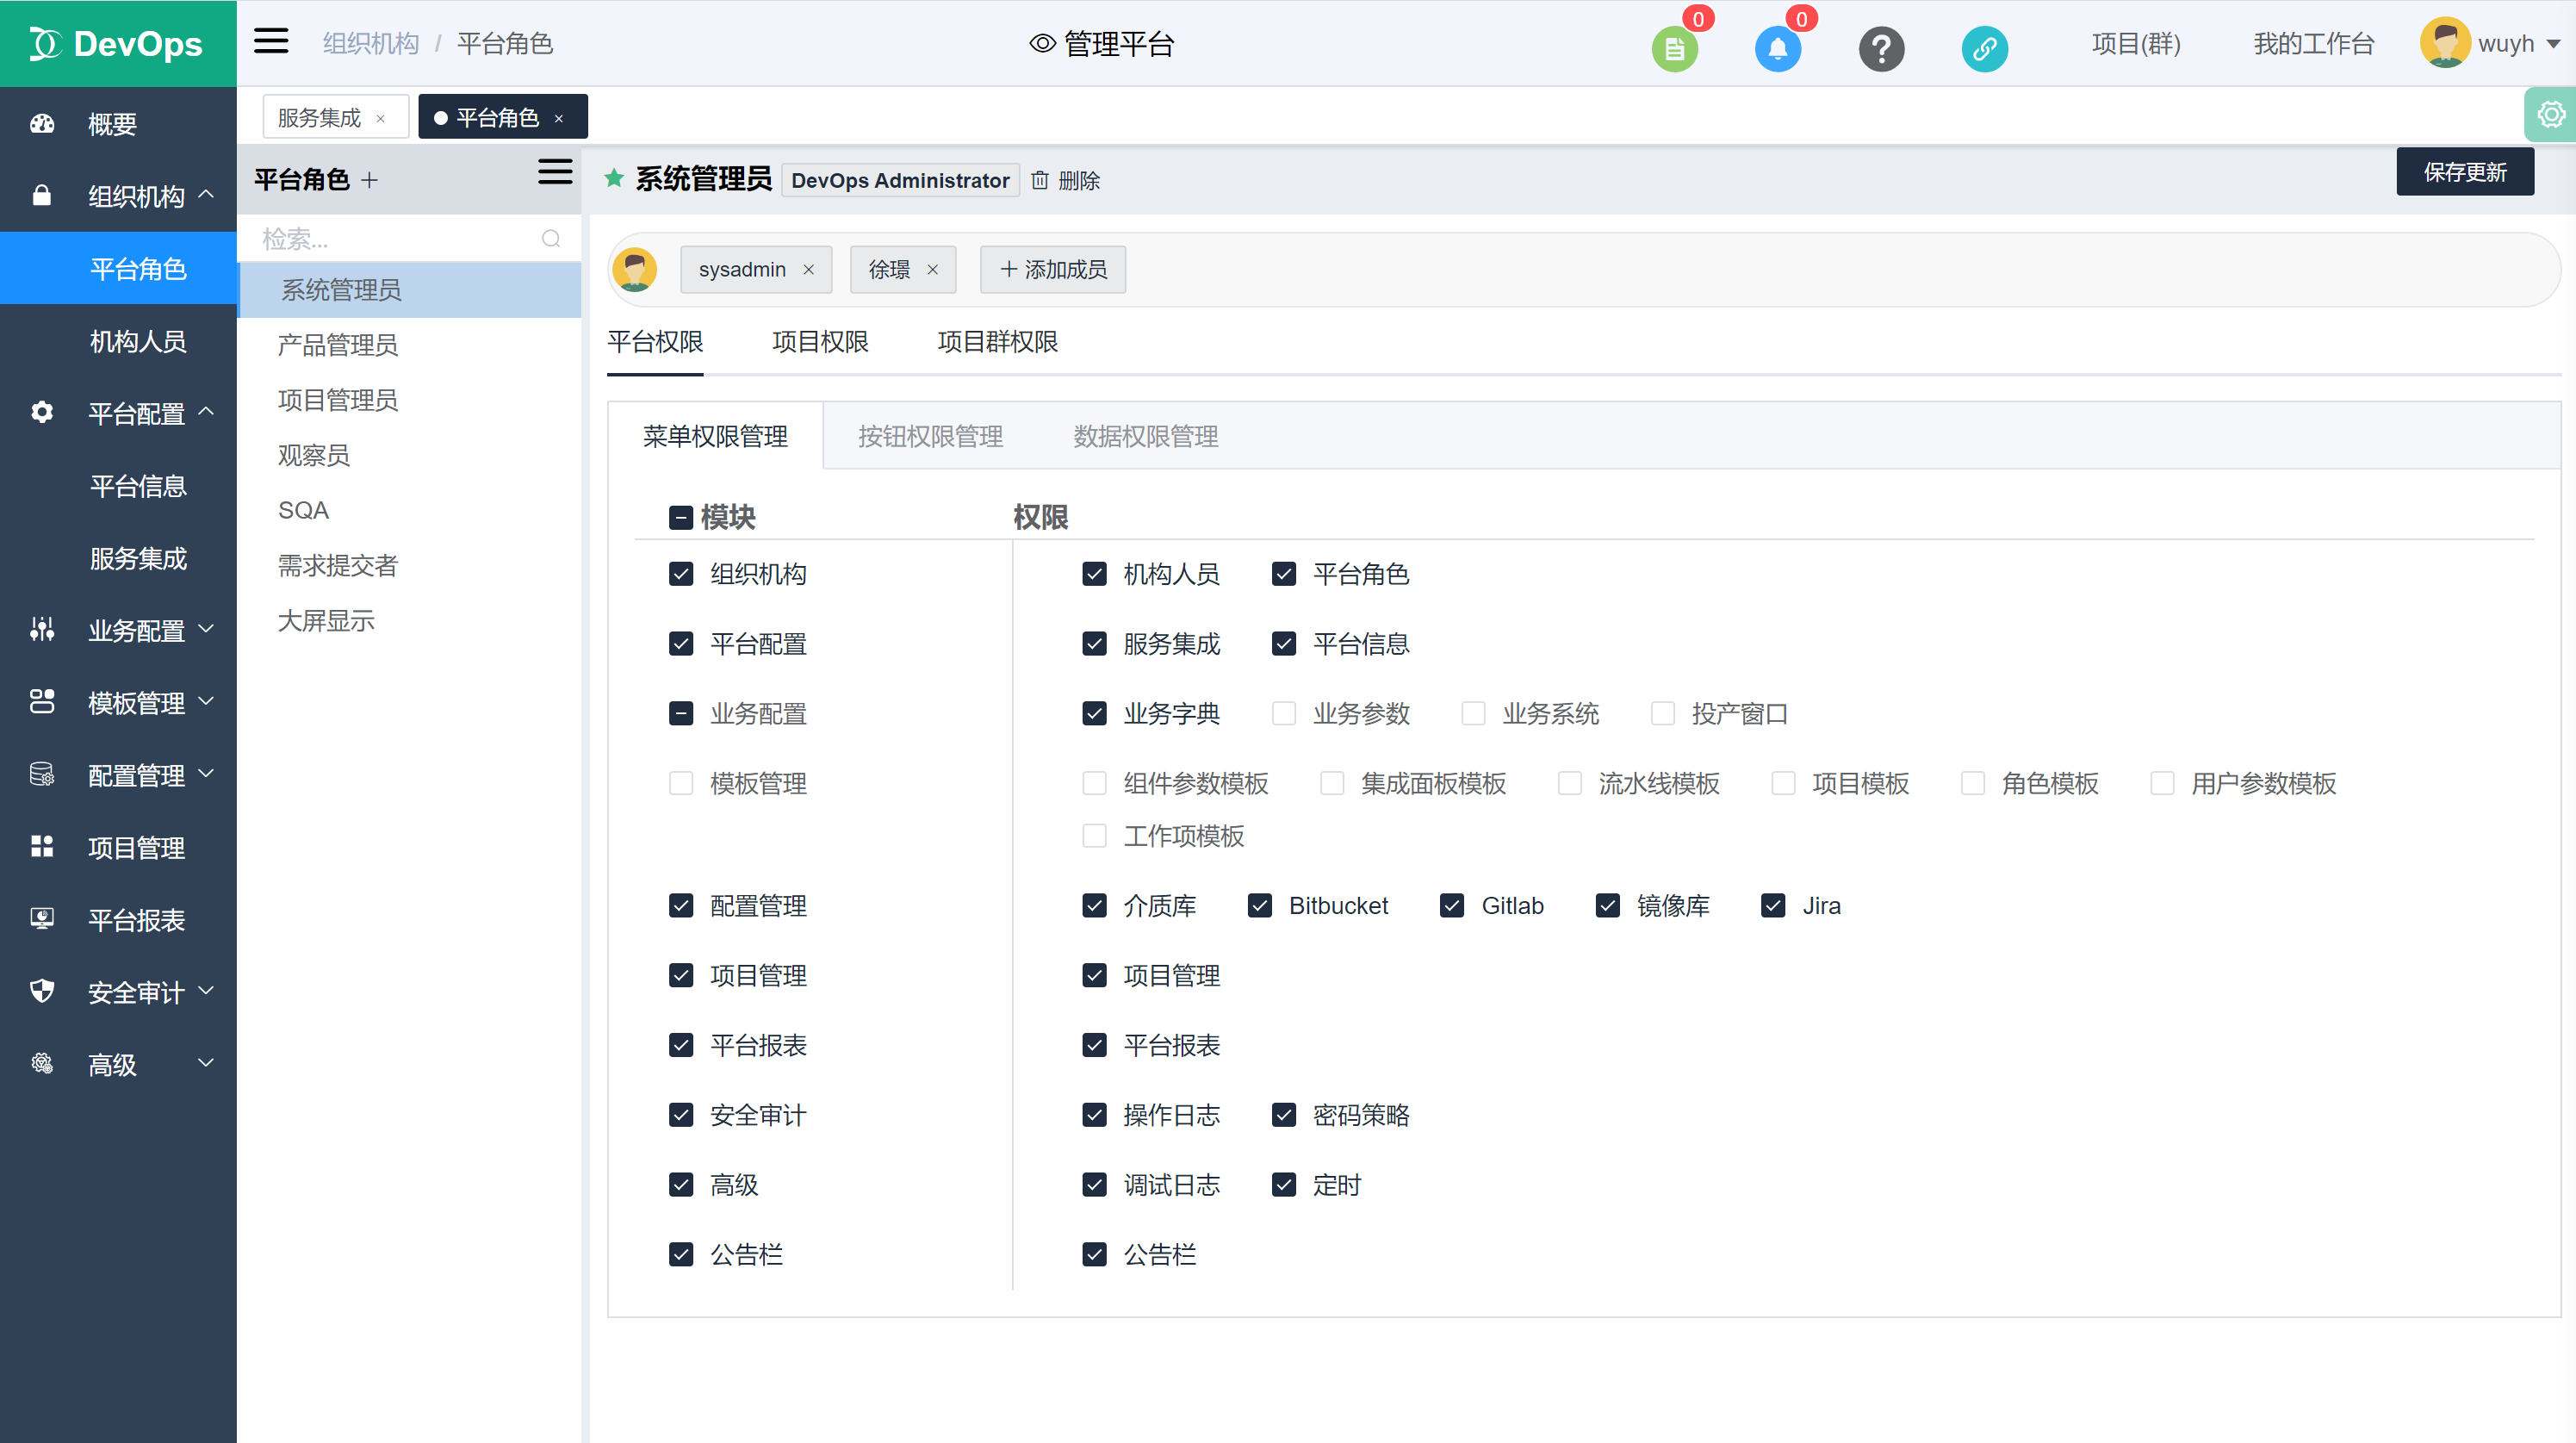Open the wuyh user dropdown arrow
The image size is (2576, 1443).
(x=2552, y=44)
